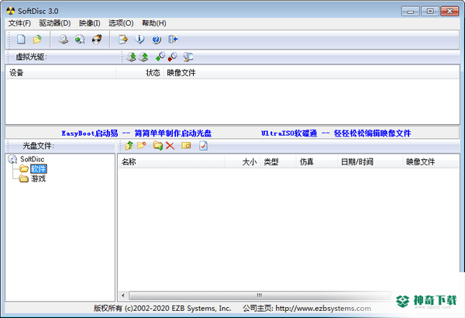Maximize the SoftDisc window

pos(429,12)
